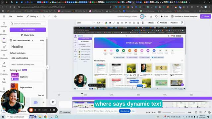Image resolution: width=212 pixels, height=119 pixels.
Task: Open WhatsApp from the taskbar
Action: click(x=56, y=117)
